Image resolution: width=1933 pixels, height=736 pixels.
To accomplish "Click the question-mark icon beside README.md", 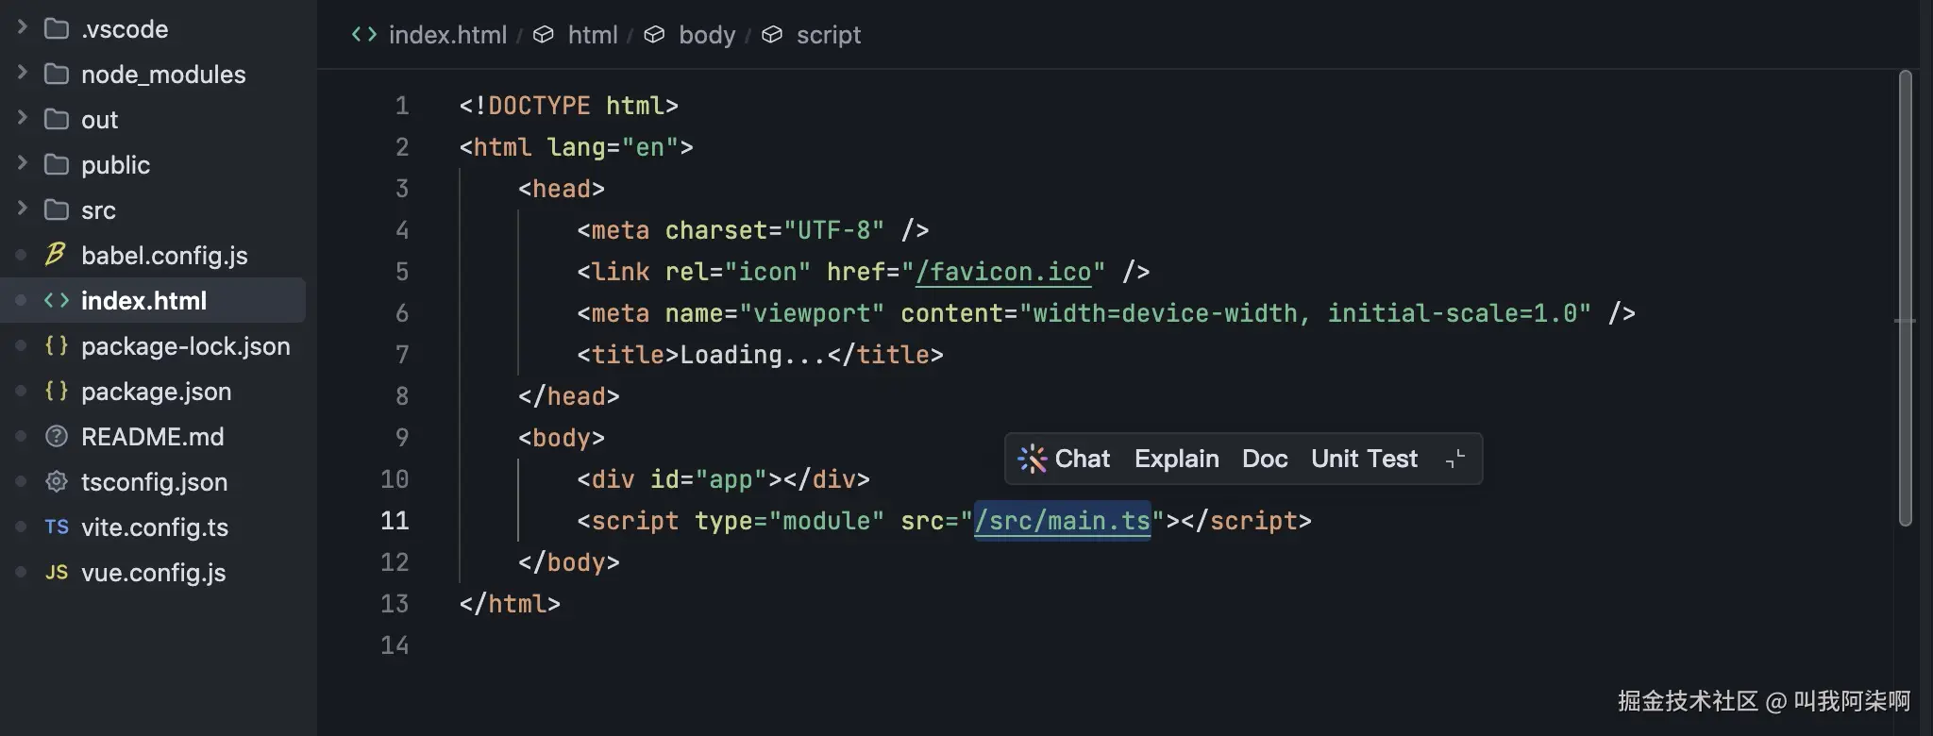I will click(57, 436).
